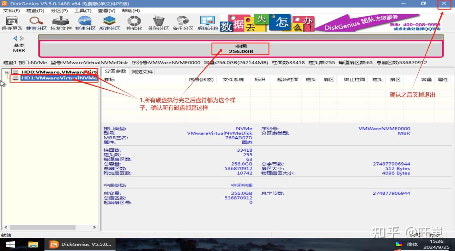Click the 物理扇区大小 value 4096 Bytes
455x251 pixels.
tap(396, 173)
